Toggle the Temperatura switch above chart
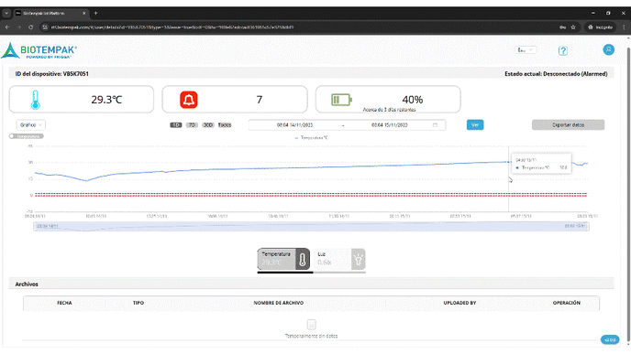Image resolution: width=631 pixels, height=354 pixels. click(x=27, y=136)
